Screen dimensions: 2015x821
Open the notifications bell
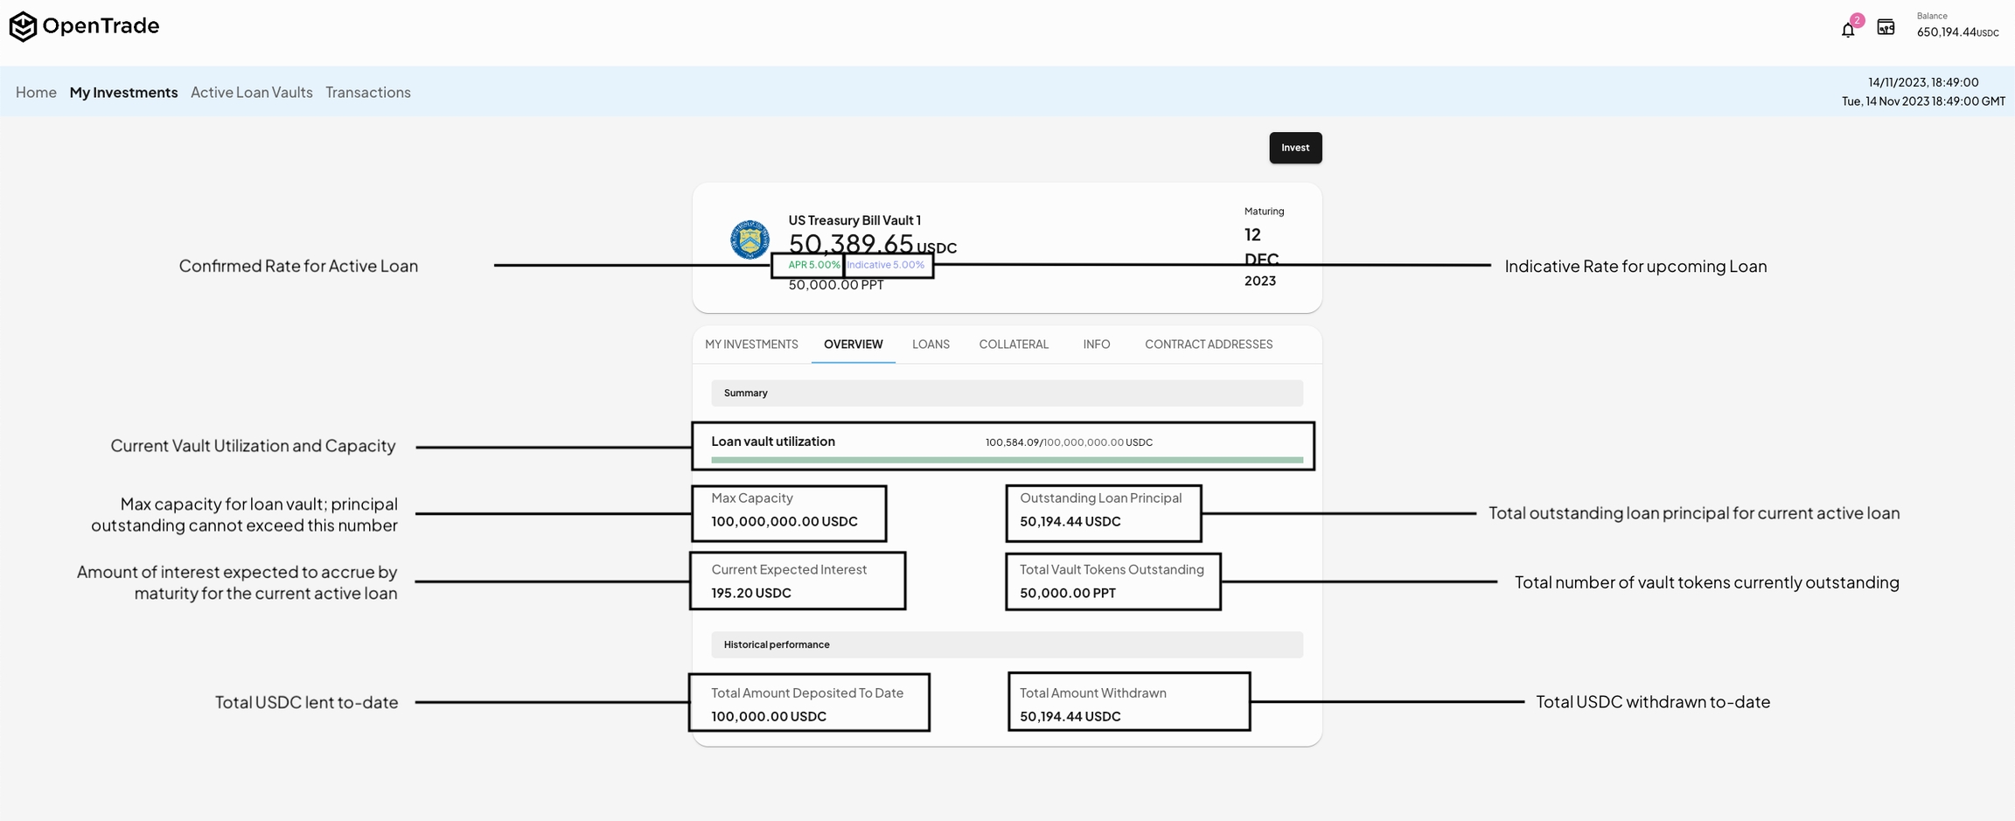(1847, 30)
